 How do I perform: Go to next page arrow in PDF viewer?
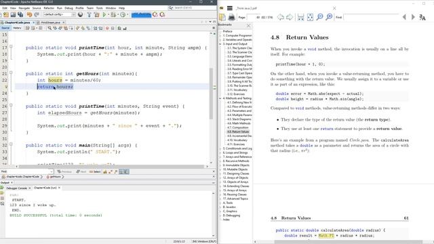pos(290,17)
